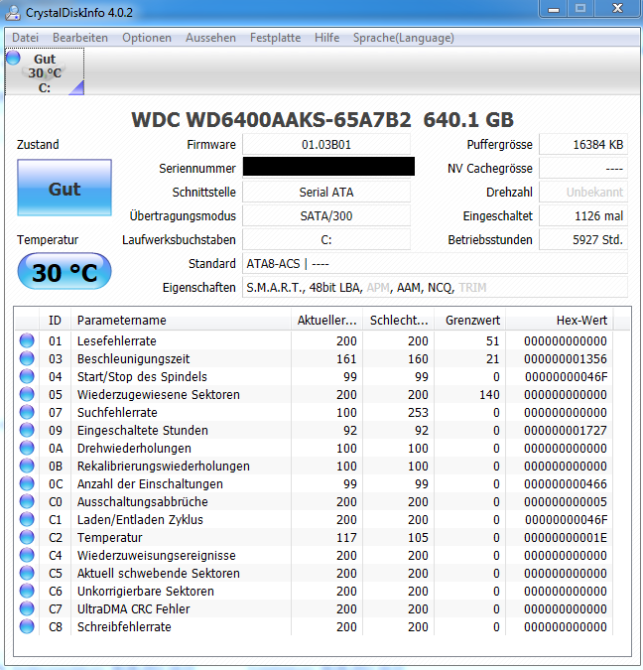Click the status orb for Ausschaltungsabbrüche
This screenshot has width=643, height=670.
(27, 501)
